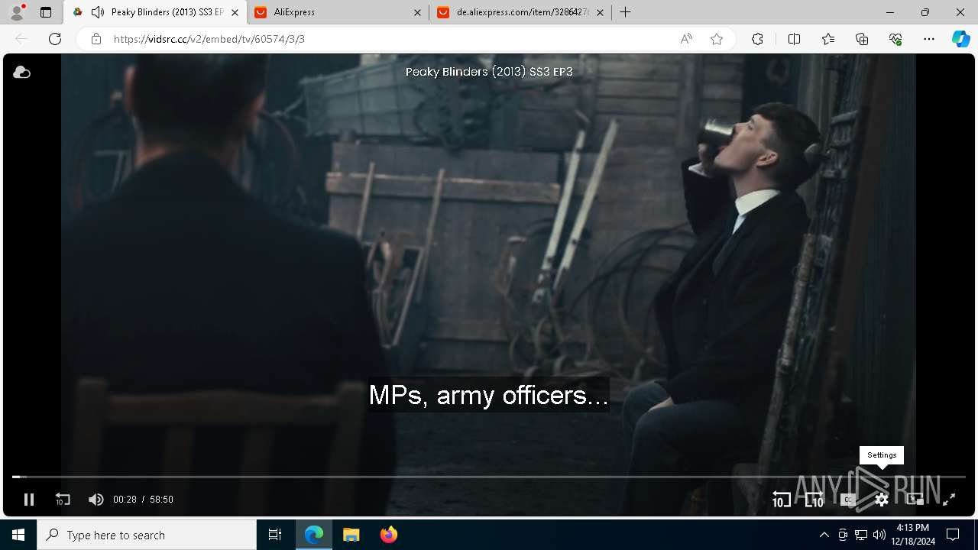Open picture-in-picture mode in player
Screen dimensions: 978x550
[x=915, y=500]
